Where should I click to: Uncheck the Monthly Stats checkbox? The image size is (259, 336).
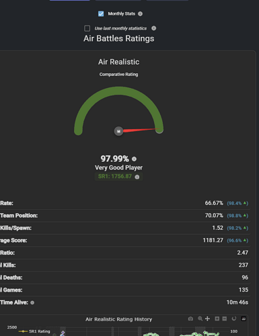pyautogui.click(x=101, y=13)
